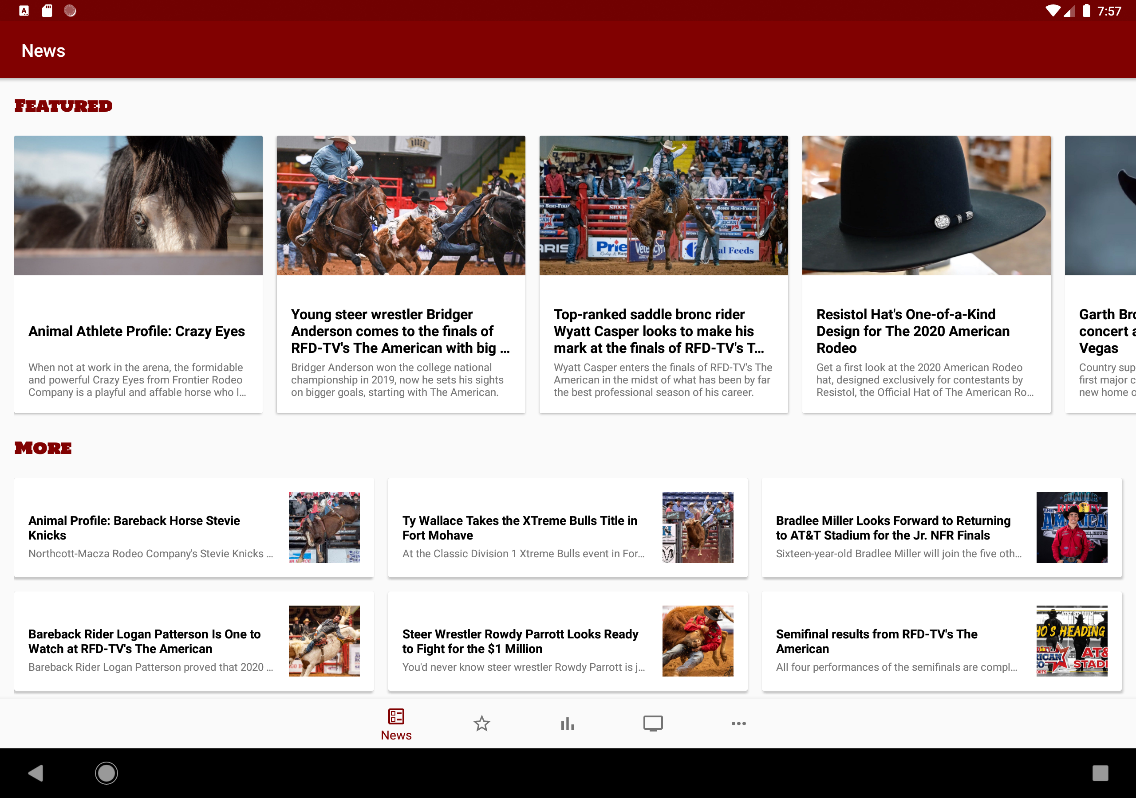Open Animal Athlete Profile: Crazy Eyes article
This screenshot has width=1136, height=798.
(x=137, y=331)
